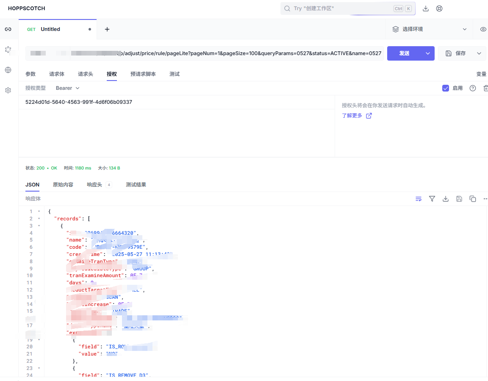This screenshot has width=488, height=381.
Task: Add a new request tab with plus
Action: [x=107, y=29]
